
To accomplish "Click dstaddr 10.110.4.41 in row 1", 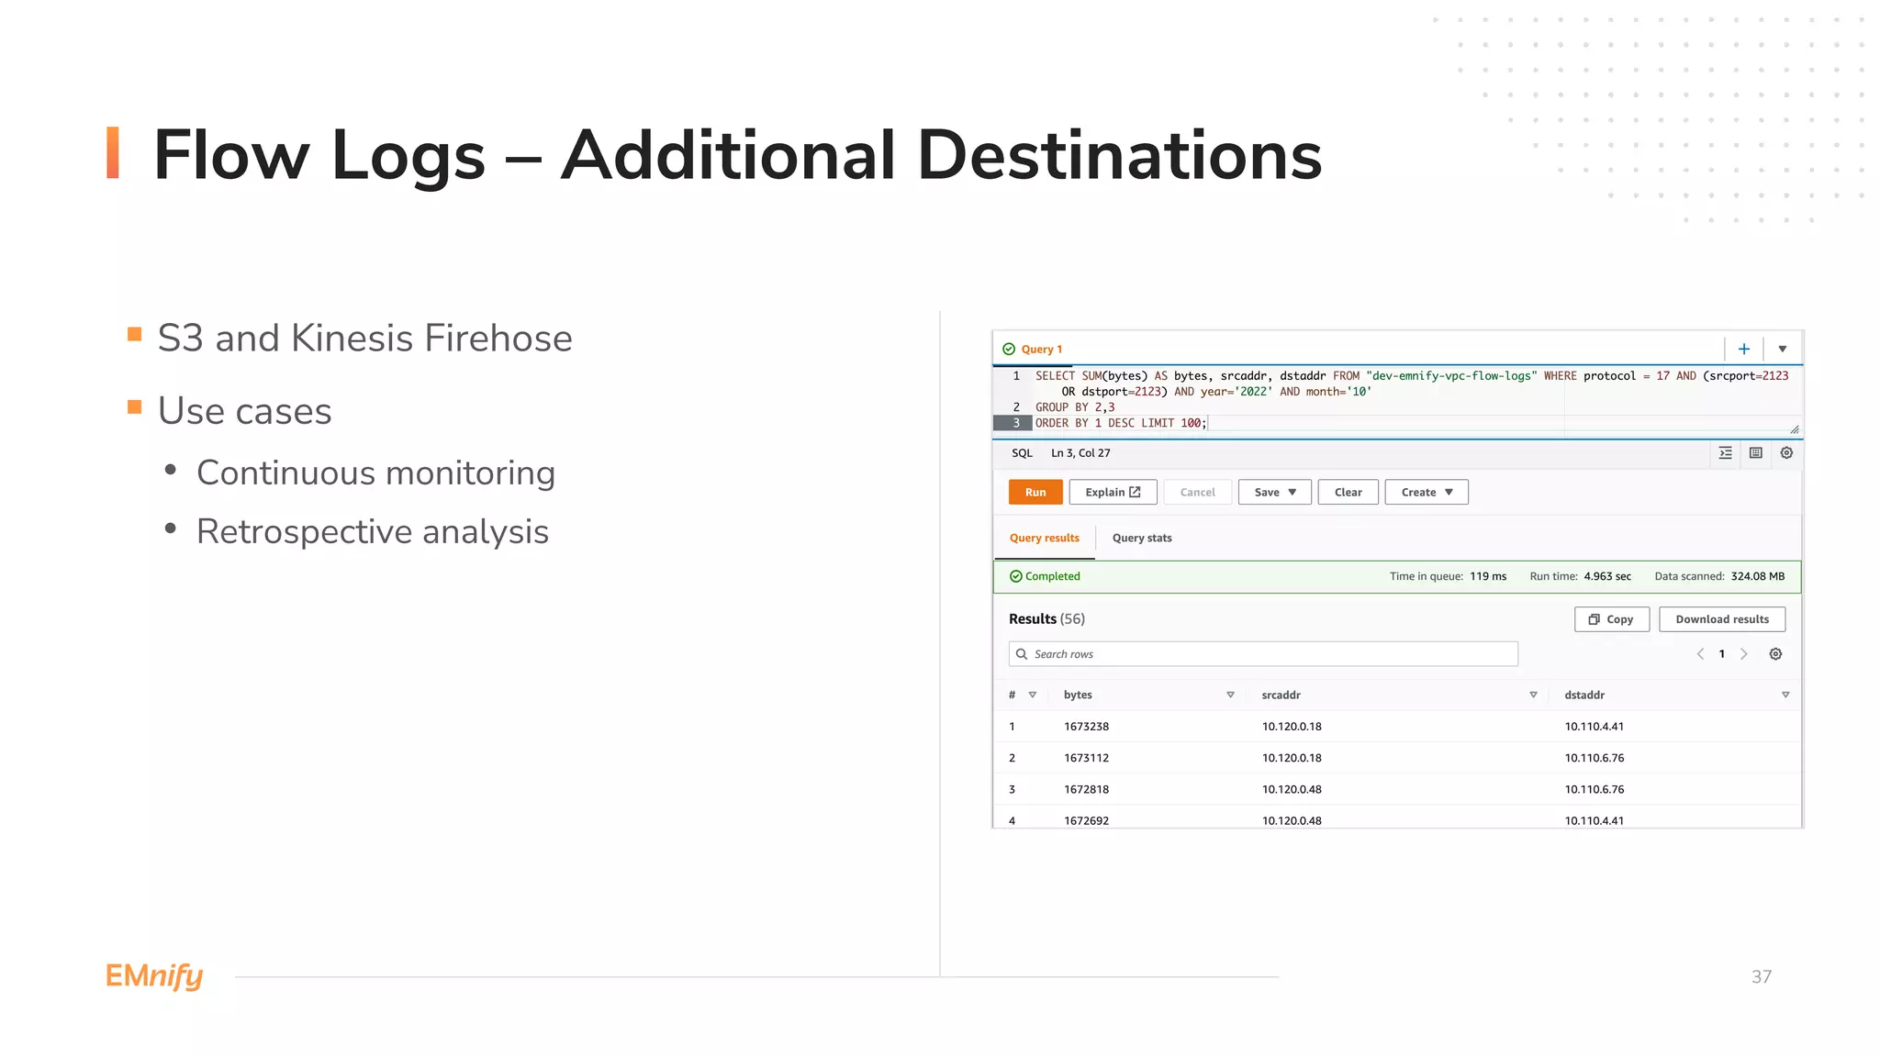I will [x=1595, y=727].
